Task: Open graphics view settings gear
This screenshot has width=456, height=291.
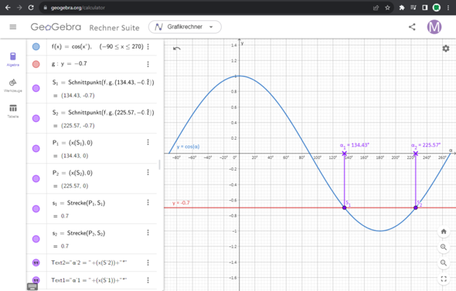Action: point(446,49)
